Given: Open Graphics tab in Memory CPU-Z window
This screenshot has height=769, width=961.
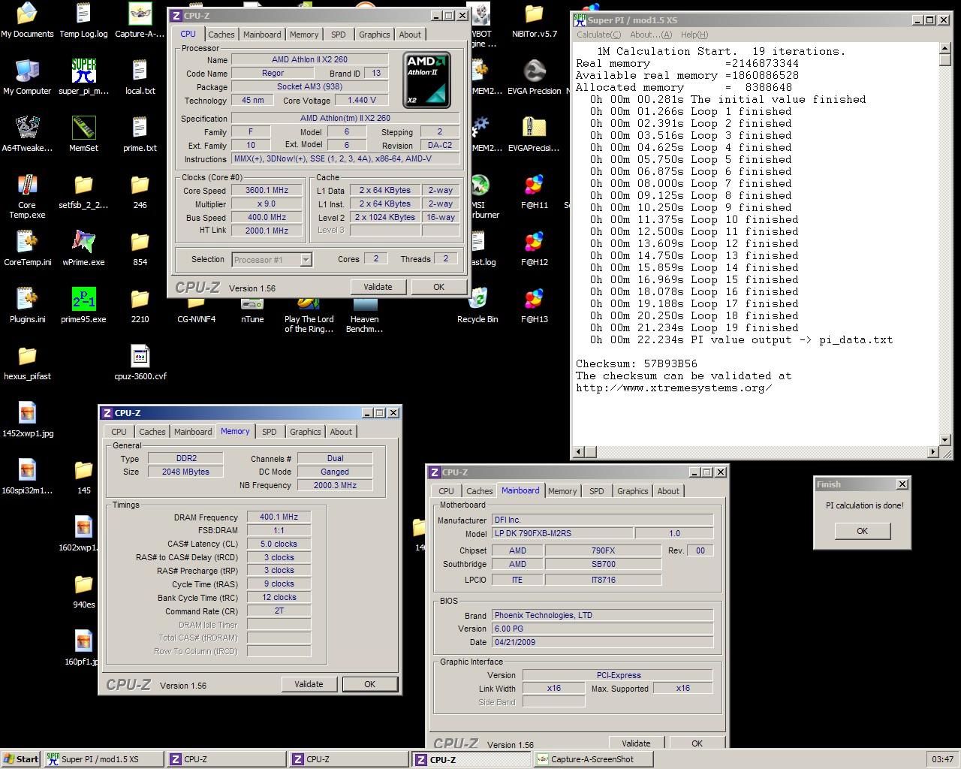Looking at the screenshot, I should (x=306, y=432).
